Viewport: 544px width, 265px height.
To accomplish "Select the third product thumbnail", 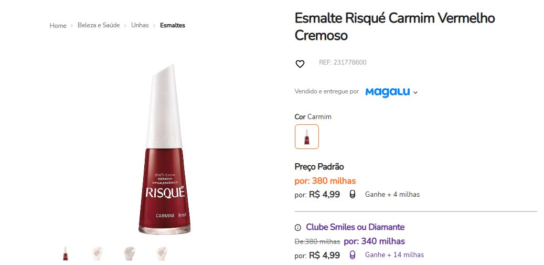I will click(x=130, y=253).
